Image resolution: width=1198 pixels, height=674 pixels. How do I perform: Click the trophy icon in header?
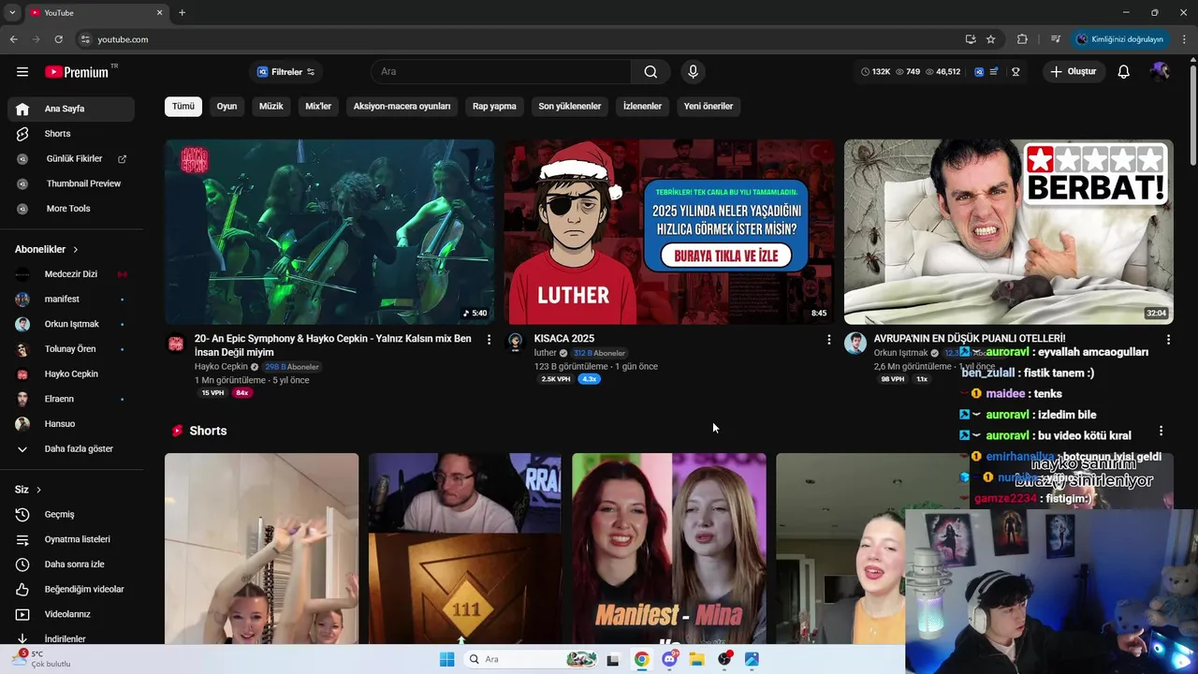1015,71
